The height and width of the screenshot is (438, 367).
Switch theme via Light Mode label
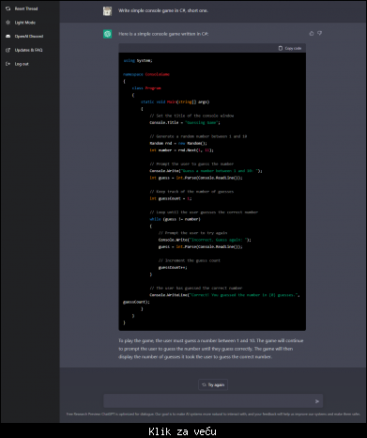[25, 23]
